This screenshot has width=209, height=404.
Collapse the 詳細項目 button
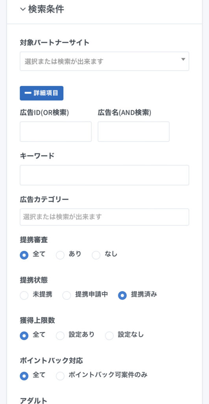pyautogui.click(x=42, y=93)
